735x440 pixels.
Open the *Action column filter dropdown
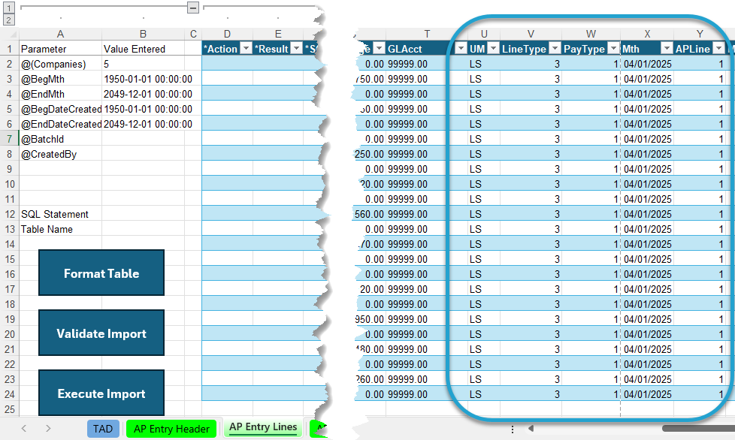pos(246,48)
